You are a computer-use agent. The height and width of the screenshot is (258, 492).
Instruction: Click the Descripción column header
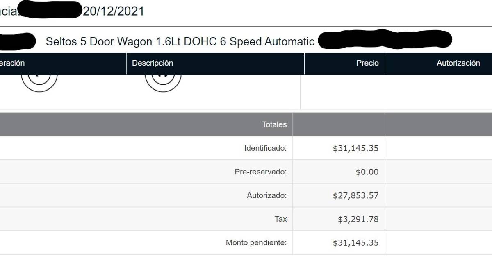[x=153, y=63]
